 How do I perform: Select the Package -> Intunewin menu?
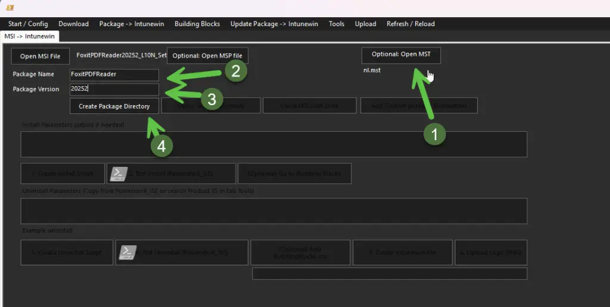pyautogui.click(x=132, y=24)
